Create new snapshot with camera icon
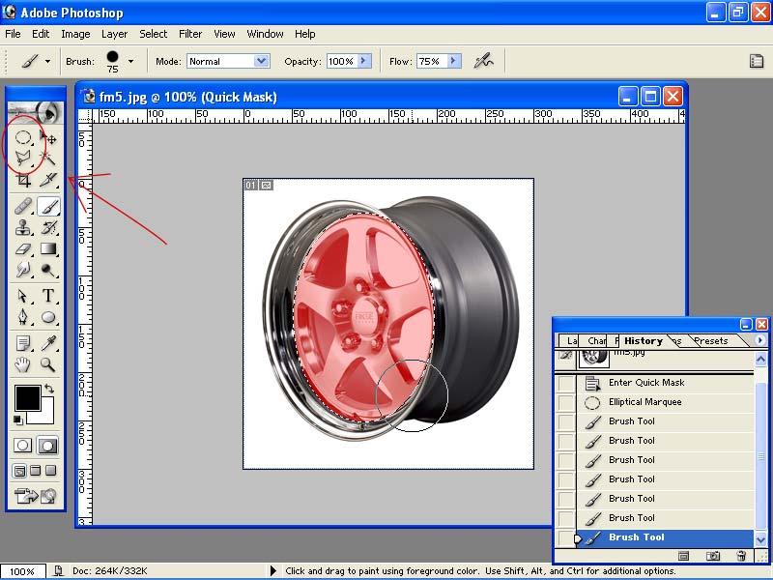Viewport: 773px width, 580px height. [713, 556]
